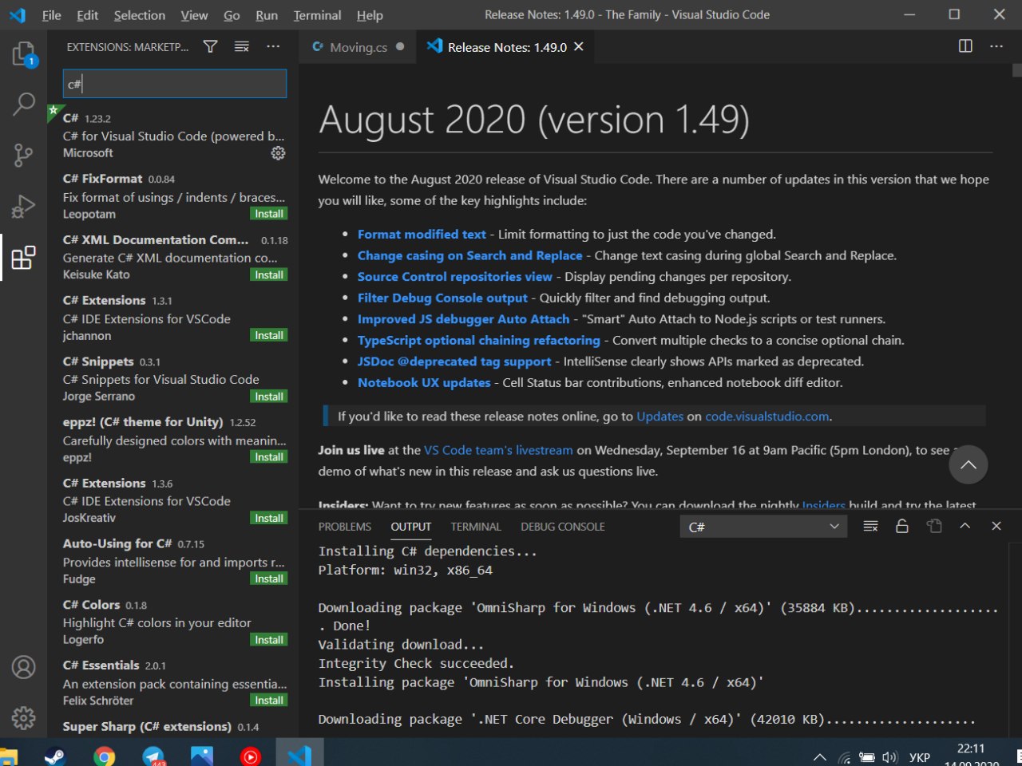
Task: Open Google Chrome from the taskbar
Action: click(104, 756)
